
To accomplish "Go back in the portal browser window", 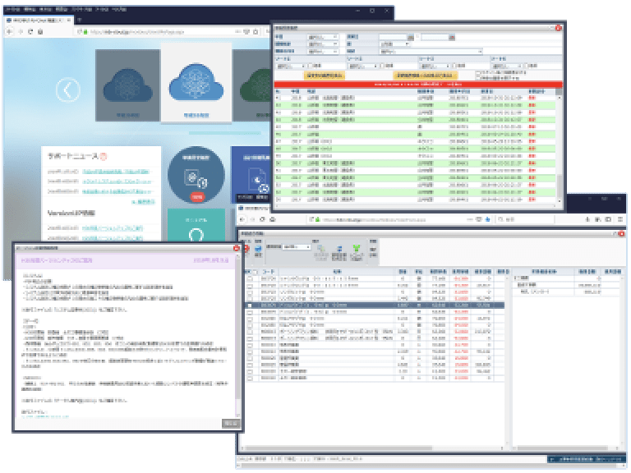I will coord(10,31).
